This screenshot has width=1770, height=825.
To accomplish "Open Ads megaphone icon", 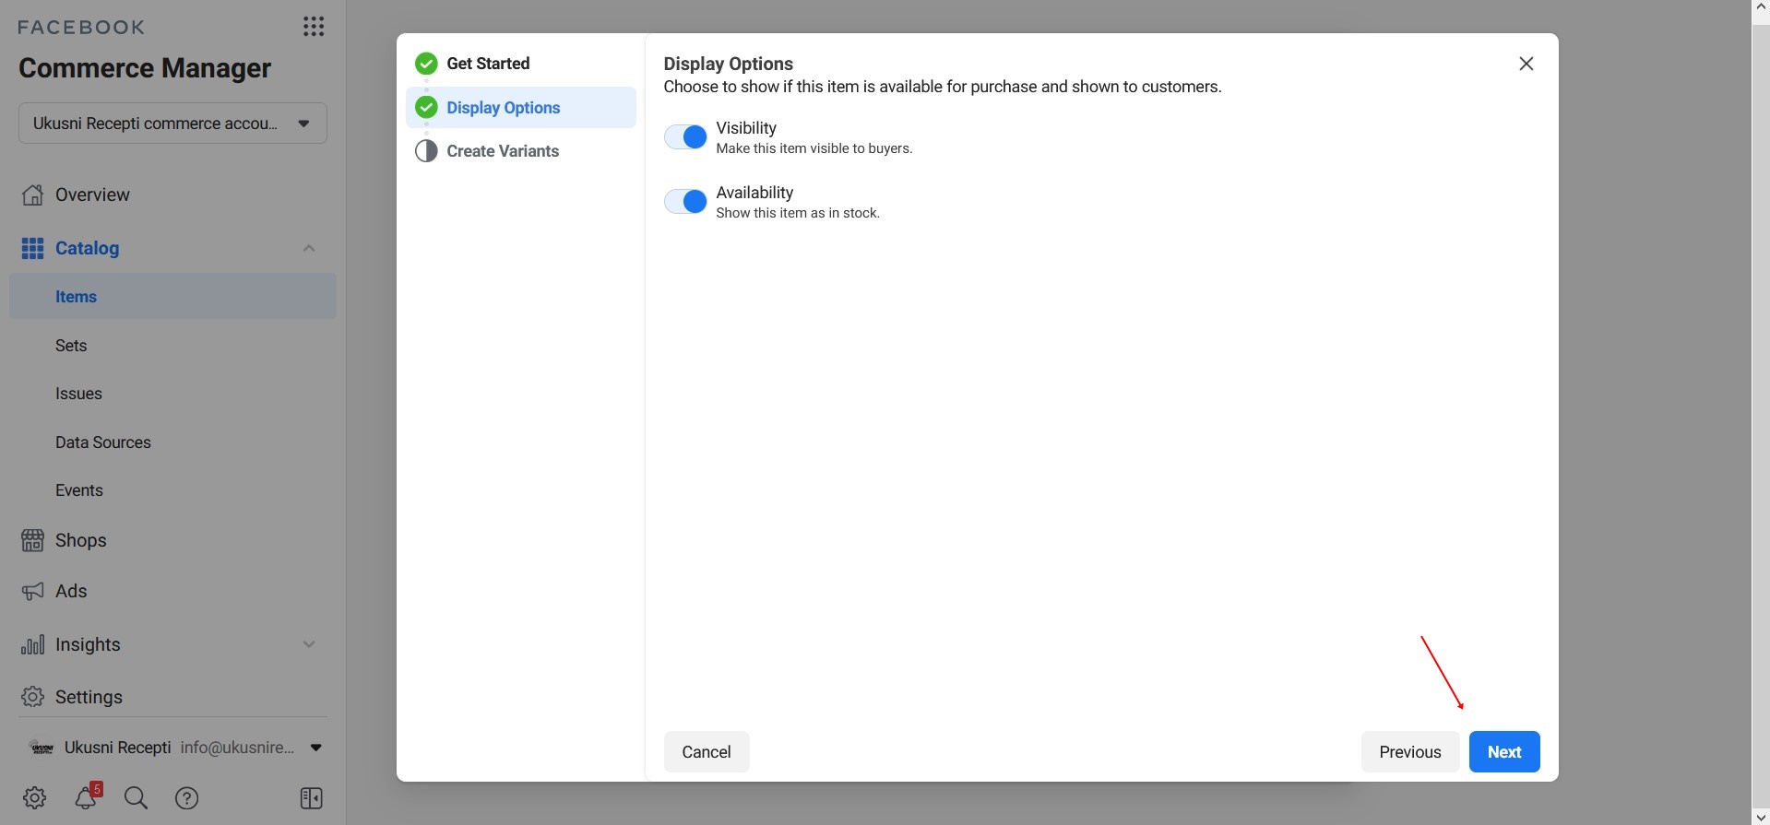I will coord(32,592).
